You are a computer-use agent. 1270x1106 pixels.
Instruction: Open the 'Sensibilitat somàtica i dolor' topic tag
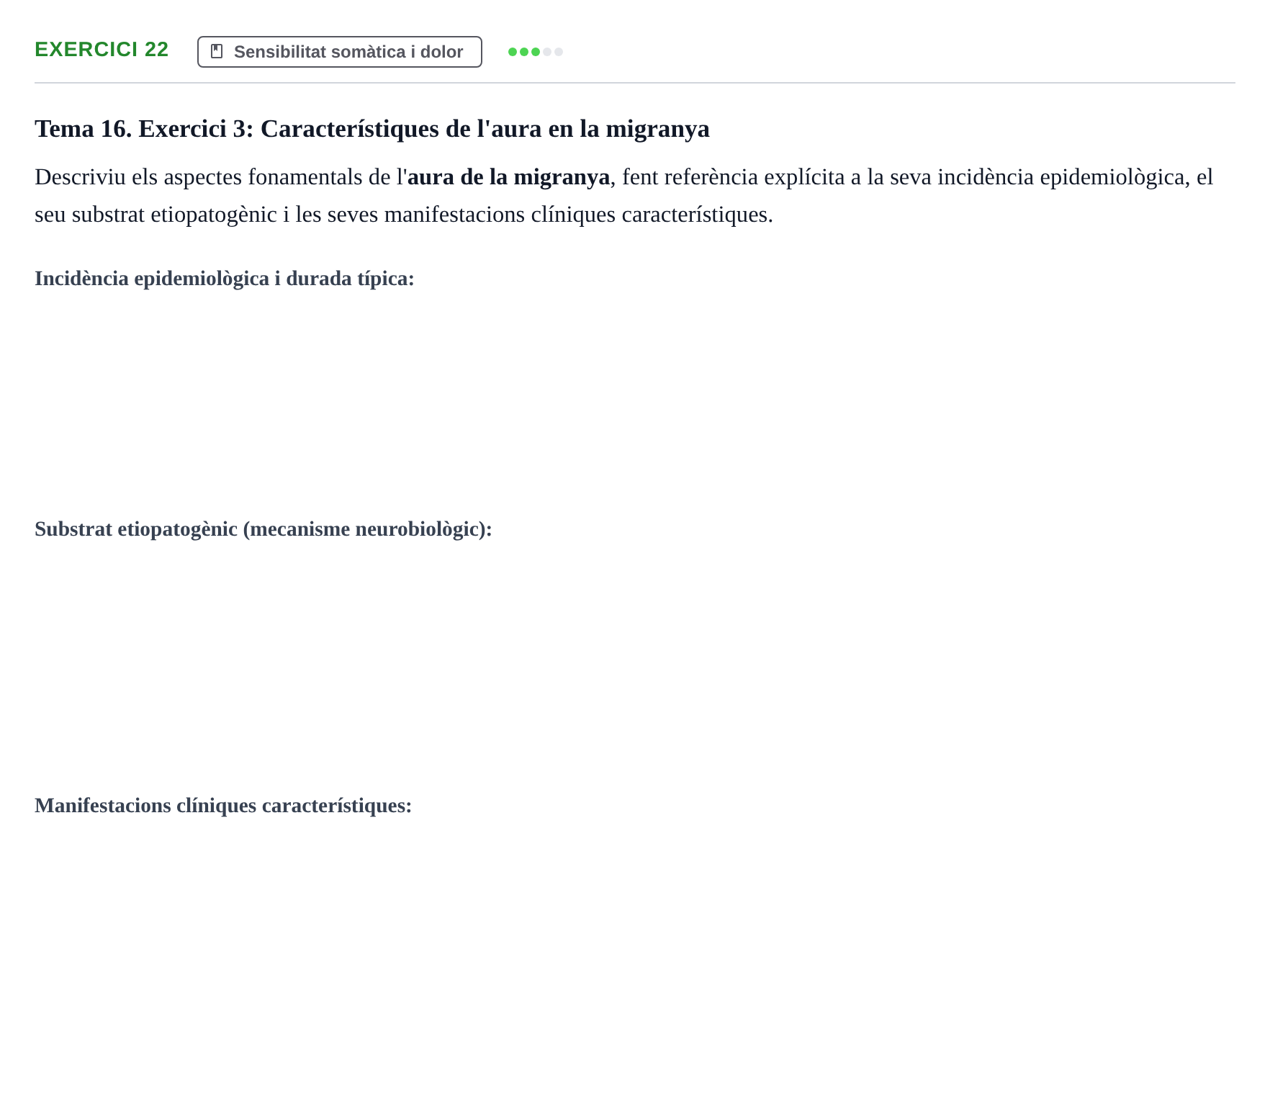340,52
